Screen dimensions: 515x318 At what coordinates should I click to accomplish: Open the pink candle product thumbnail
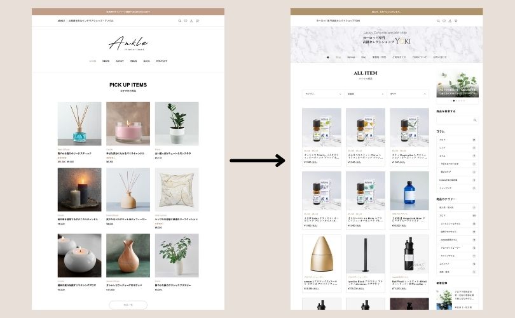tap(128, 124)
